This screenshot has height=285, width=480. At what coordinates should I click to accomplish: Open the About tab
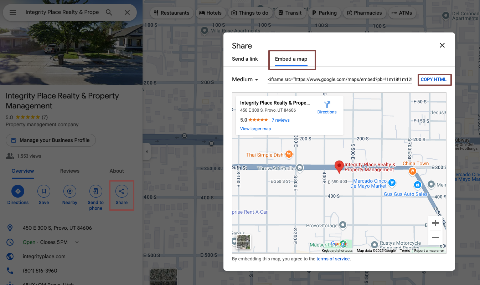click(x=117, y=171)
